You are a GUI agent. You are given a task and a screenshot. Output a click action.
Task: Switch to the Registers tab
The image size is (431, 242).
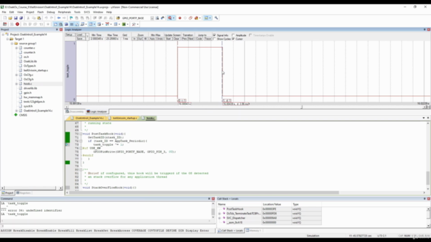pyautogui.click(x=24, y=193)
